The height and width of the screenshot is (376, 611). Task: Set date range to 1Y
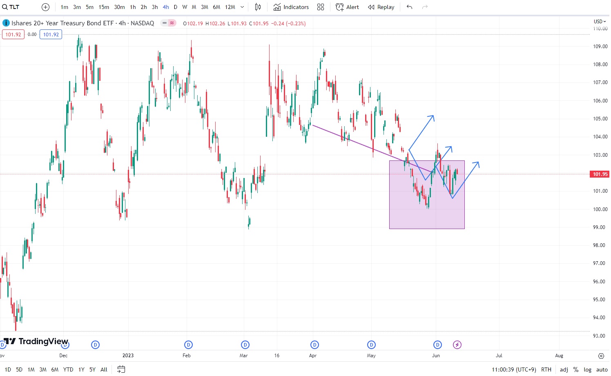click(81, 369)
